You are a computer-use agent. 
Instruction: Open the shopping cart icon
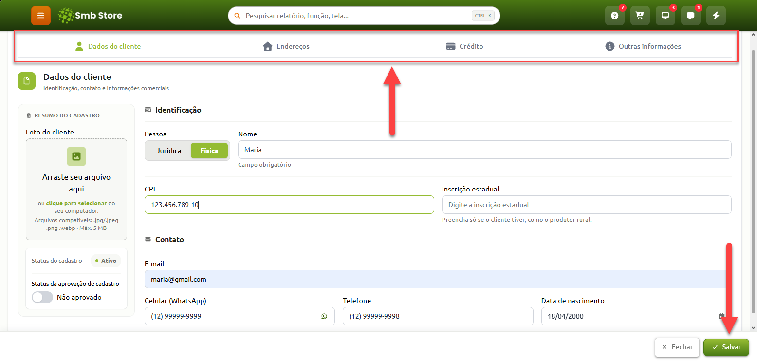tap(640, 16)
